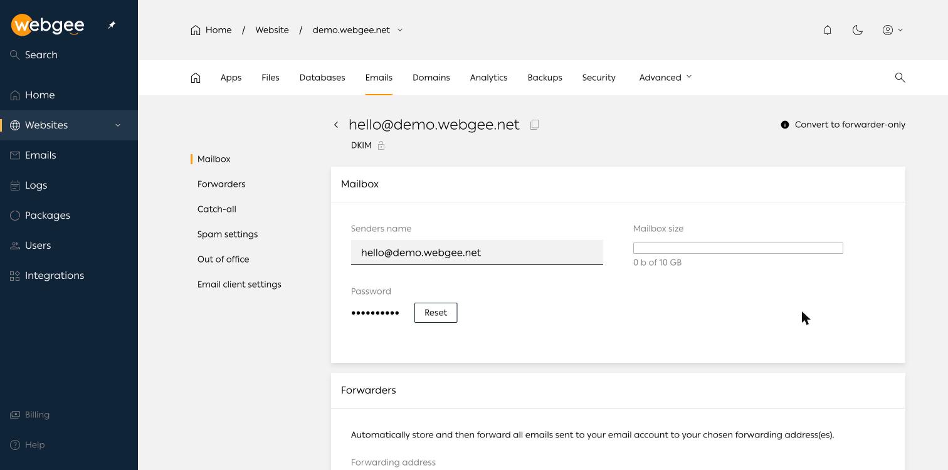Open Logs in the sidebar
The height and width of the screenshot is (470, 948).
pos(69,185)
